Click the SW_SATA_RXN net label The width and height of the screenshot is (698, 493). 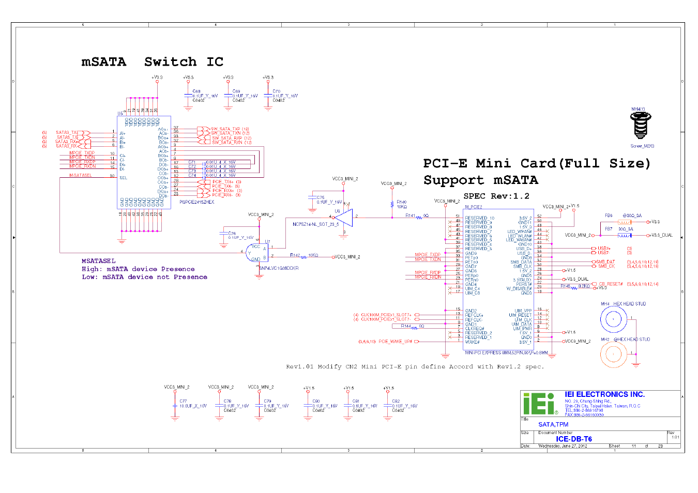click(x=226, y=143)
